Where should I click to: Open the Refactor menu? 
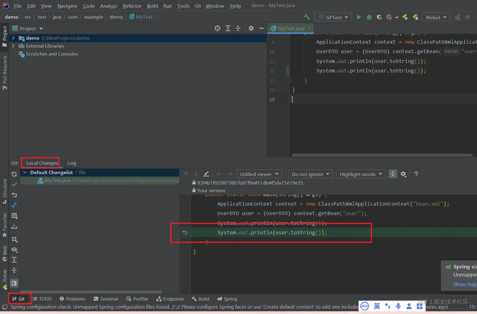(132, 6)
